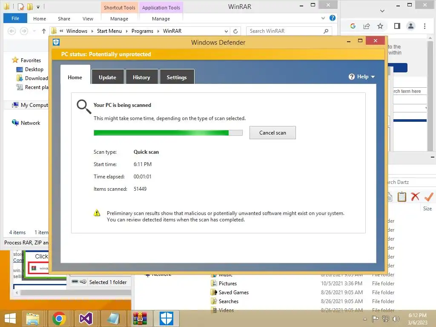
Task: Open the Start button on the taskbar
Action: 10,318
